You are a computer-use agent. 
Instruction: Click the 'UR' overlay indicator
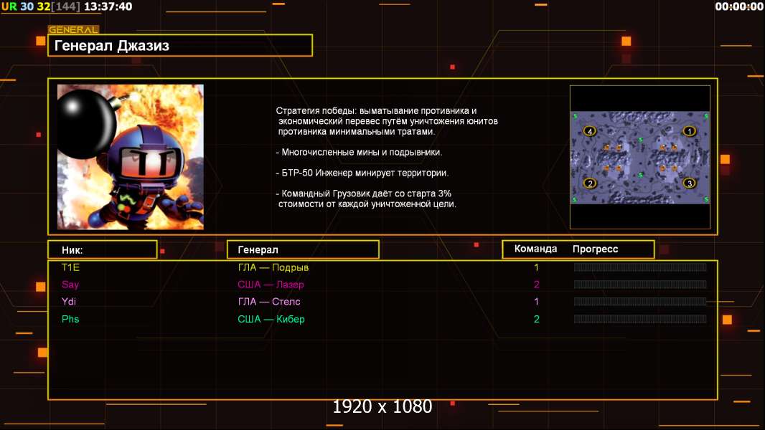point(9,6)
